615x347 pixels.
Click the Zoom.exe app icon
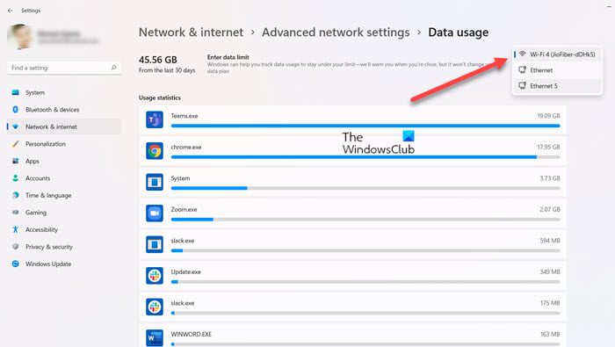tap(155, 213)
